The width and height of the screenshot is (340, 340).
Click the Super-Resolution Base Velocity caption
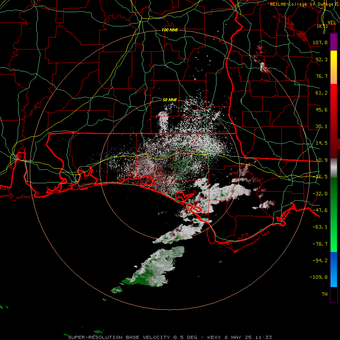click(170, 337)
